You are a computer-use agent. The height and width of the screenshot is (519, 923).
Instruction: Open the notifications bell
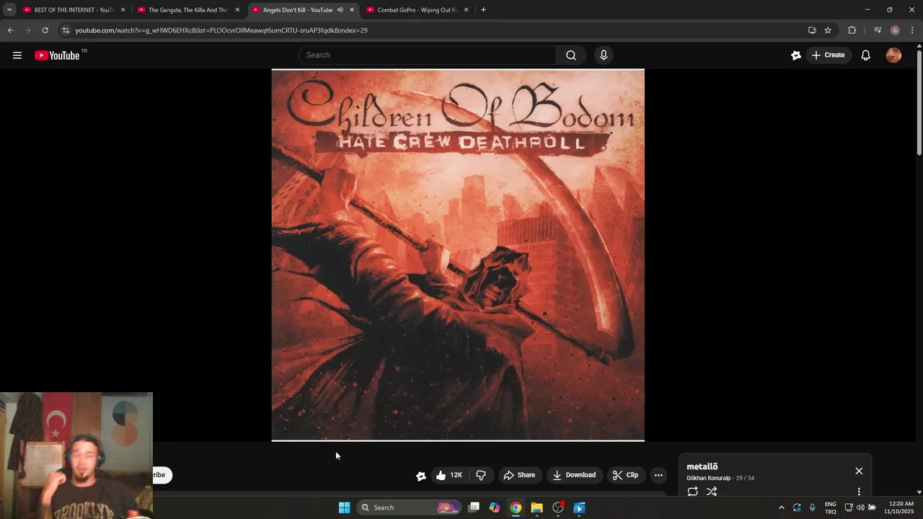click(x=866, y=55)
